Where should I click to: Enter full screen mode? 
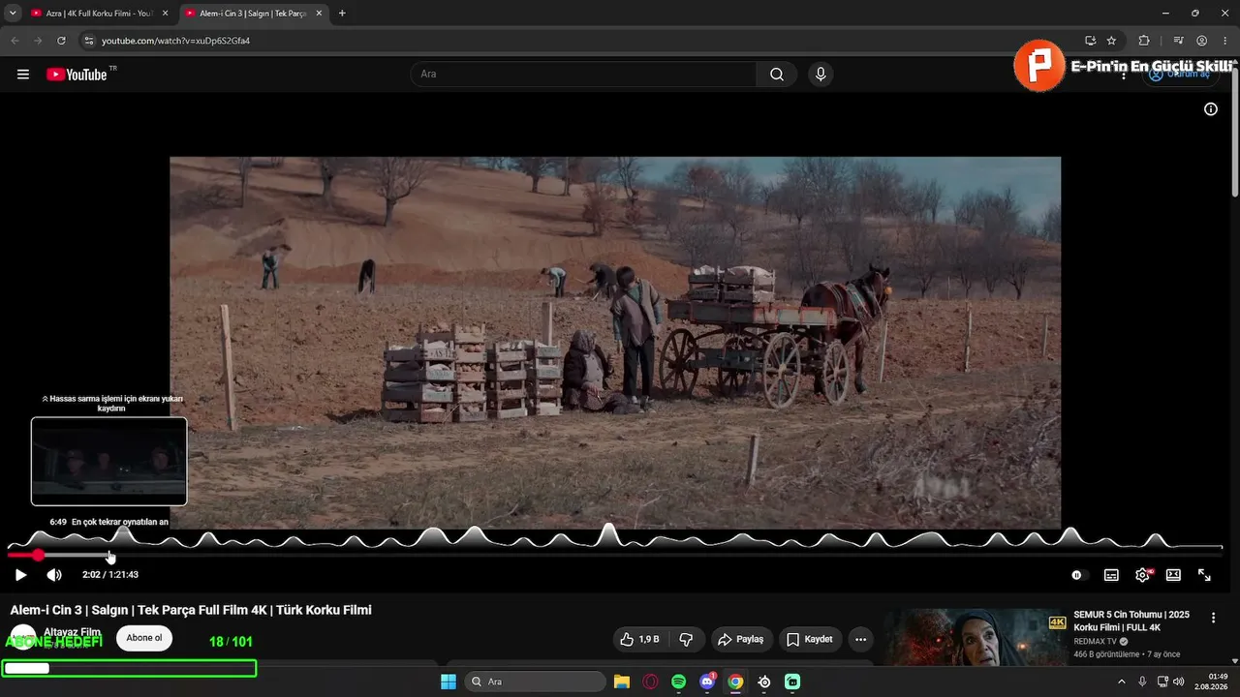(x=1204, y=575)
